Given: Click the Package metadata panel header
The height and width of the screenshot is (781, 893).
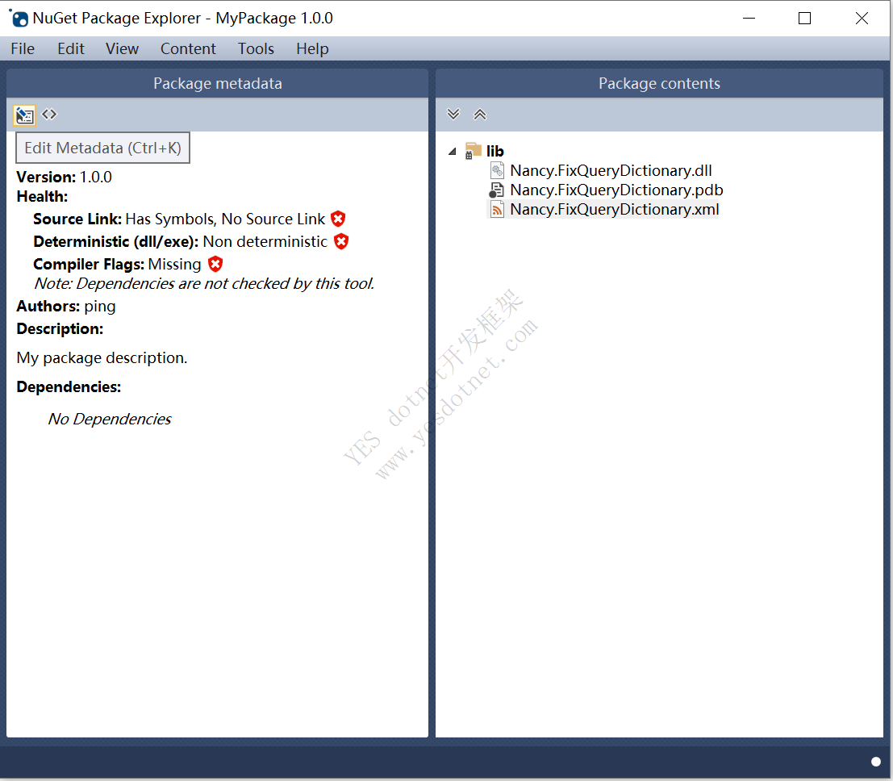Looking at the screenshot, I should (217, 84).
